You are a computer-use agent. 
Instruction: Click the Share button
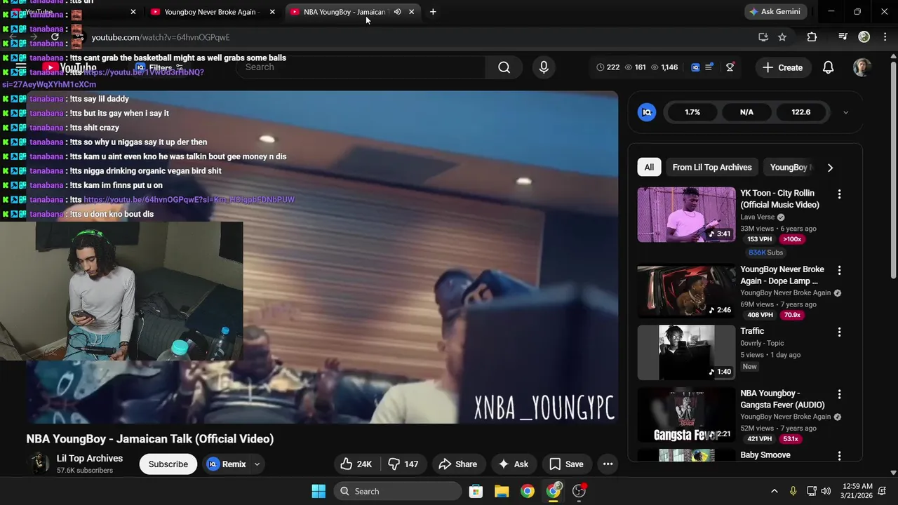(457, 464)
